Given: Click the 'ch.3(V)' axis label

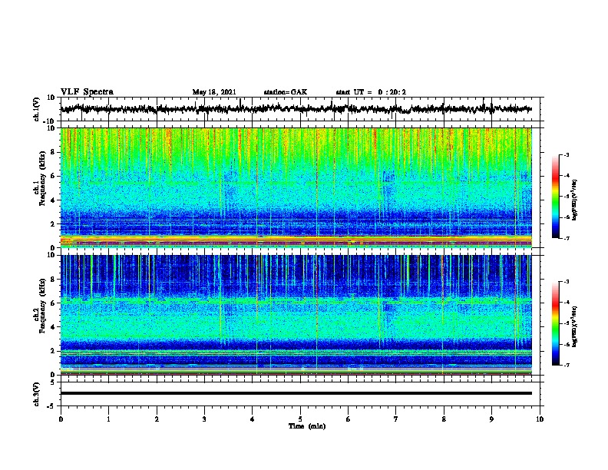Looking at the screenshot, I should pos(36,394).
